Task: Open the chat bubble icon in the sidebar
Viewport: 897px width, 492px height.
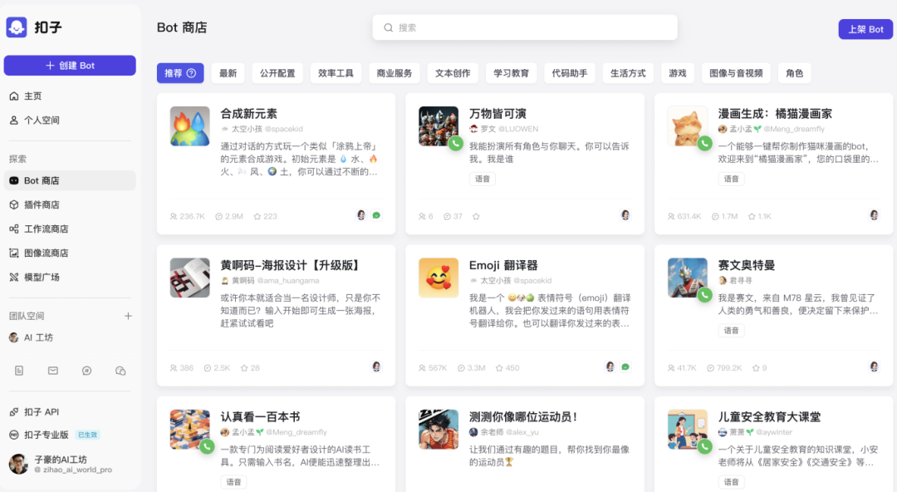Action: (x=86, y=371)
